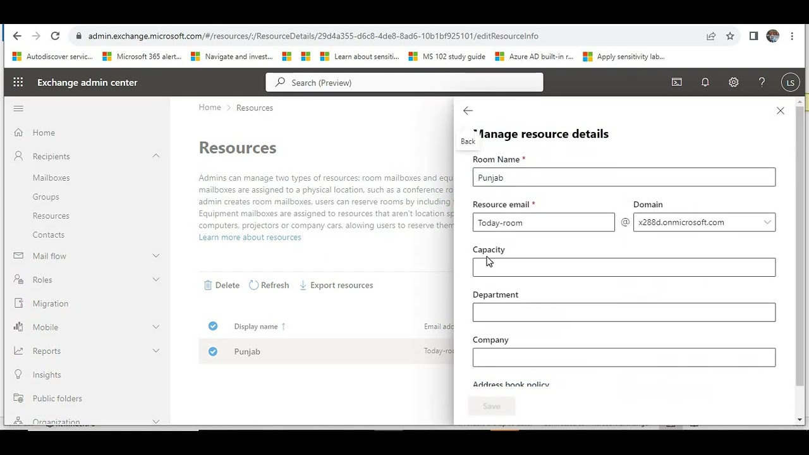Open the Domain dropdown
This screenshot has height=455, width=809.
704,222
